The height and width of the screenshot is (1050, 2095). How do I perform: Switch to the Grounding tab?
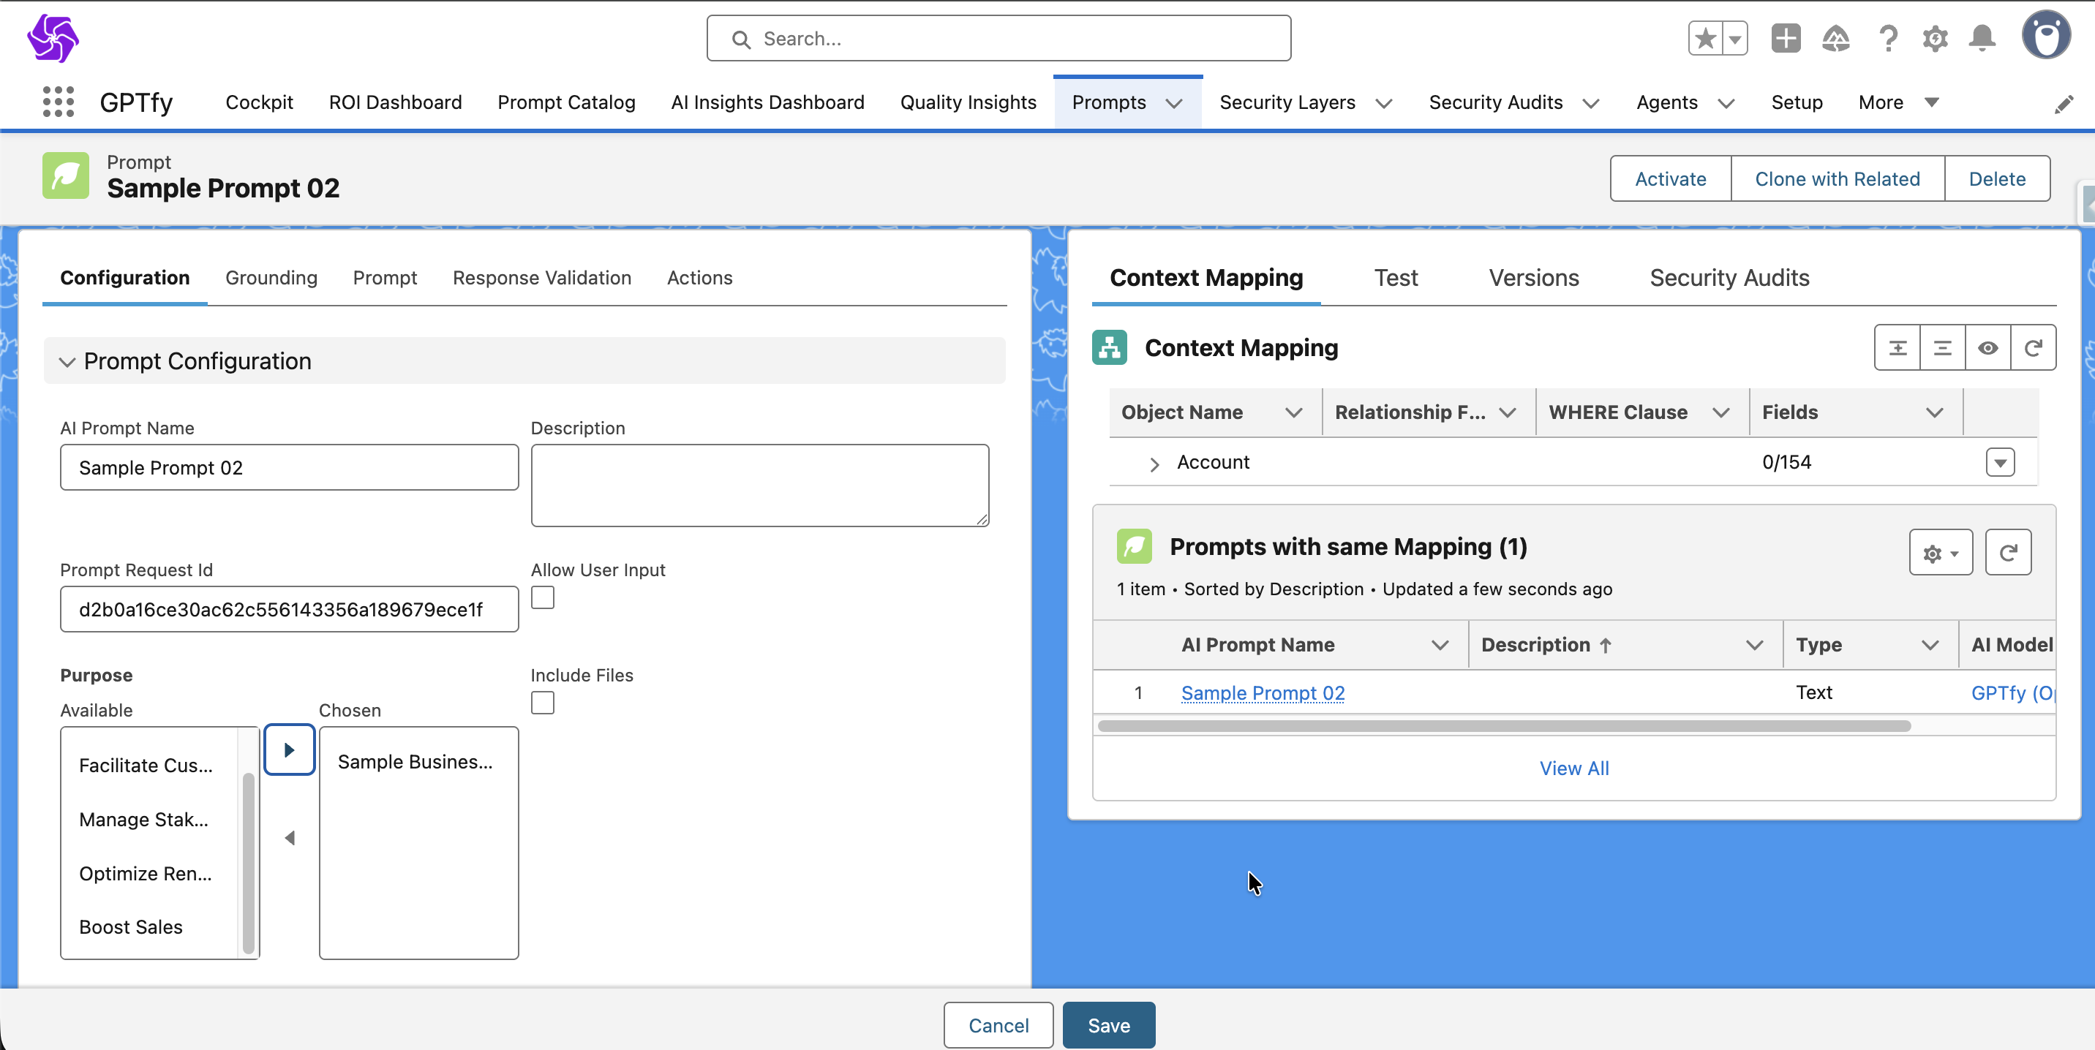[x=271, y=278]
